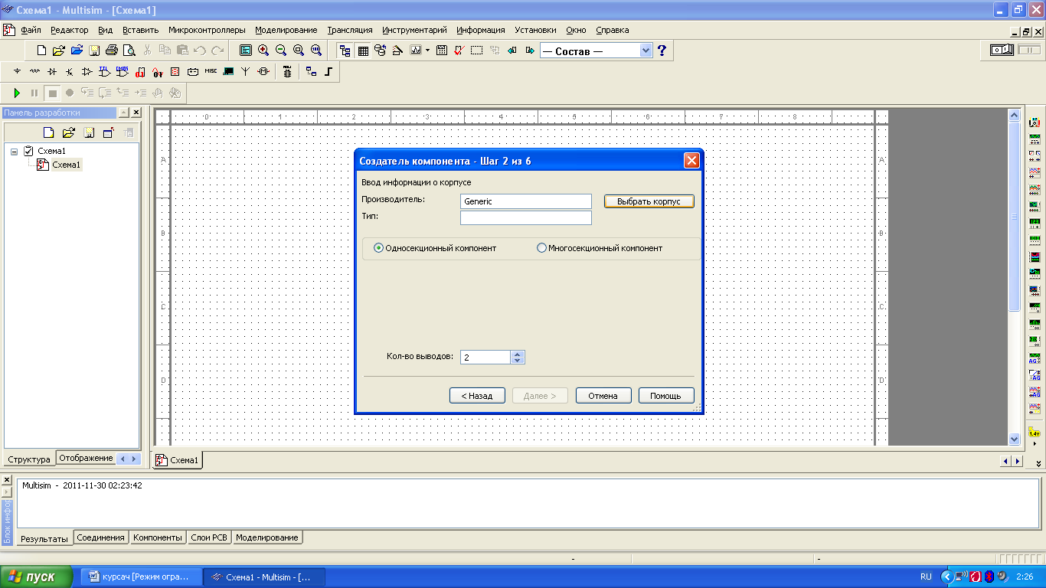Click the "Помощь" button
The height and width of the screenshot is (588, 1046).
pyautogui.click(x=666, y=396)
